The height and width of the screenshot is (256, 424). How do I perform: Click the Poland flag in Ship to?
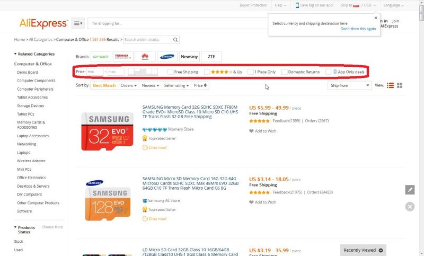point(356,5)
